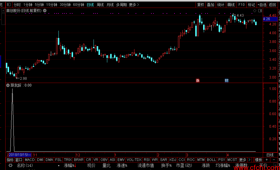Select the VOL-TDX indicator tab
Image resolution: width=280 pixels, height=170 pixels.
(x=134, y=160)
